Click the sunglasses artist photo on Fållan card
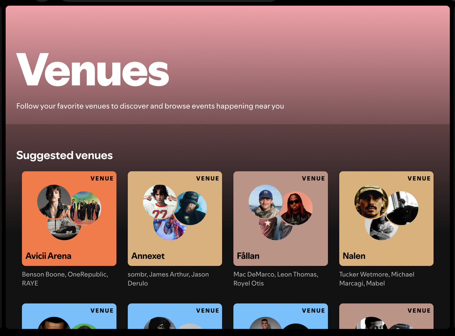 point(296,208)
